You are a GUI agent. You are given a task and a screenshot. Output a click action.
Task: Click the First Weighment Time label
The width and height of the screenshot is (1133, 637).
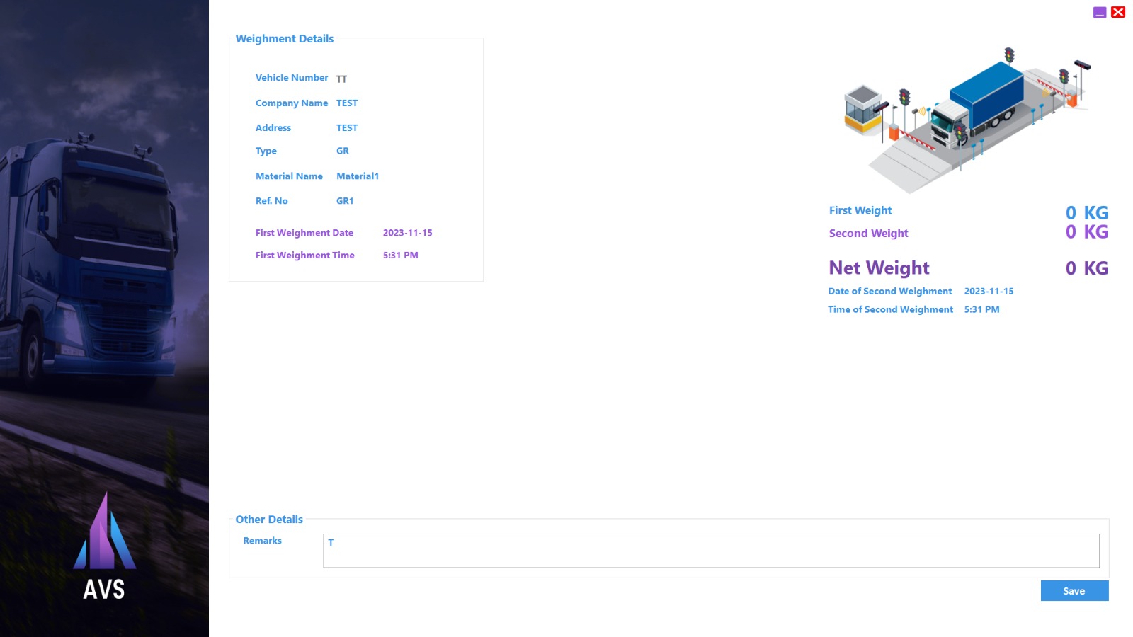(305, 256)
